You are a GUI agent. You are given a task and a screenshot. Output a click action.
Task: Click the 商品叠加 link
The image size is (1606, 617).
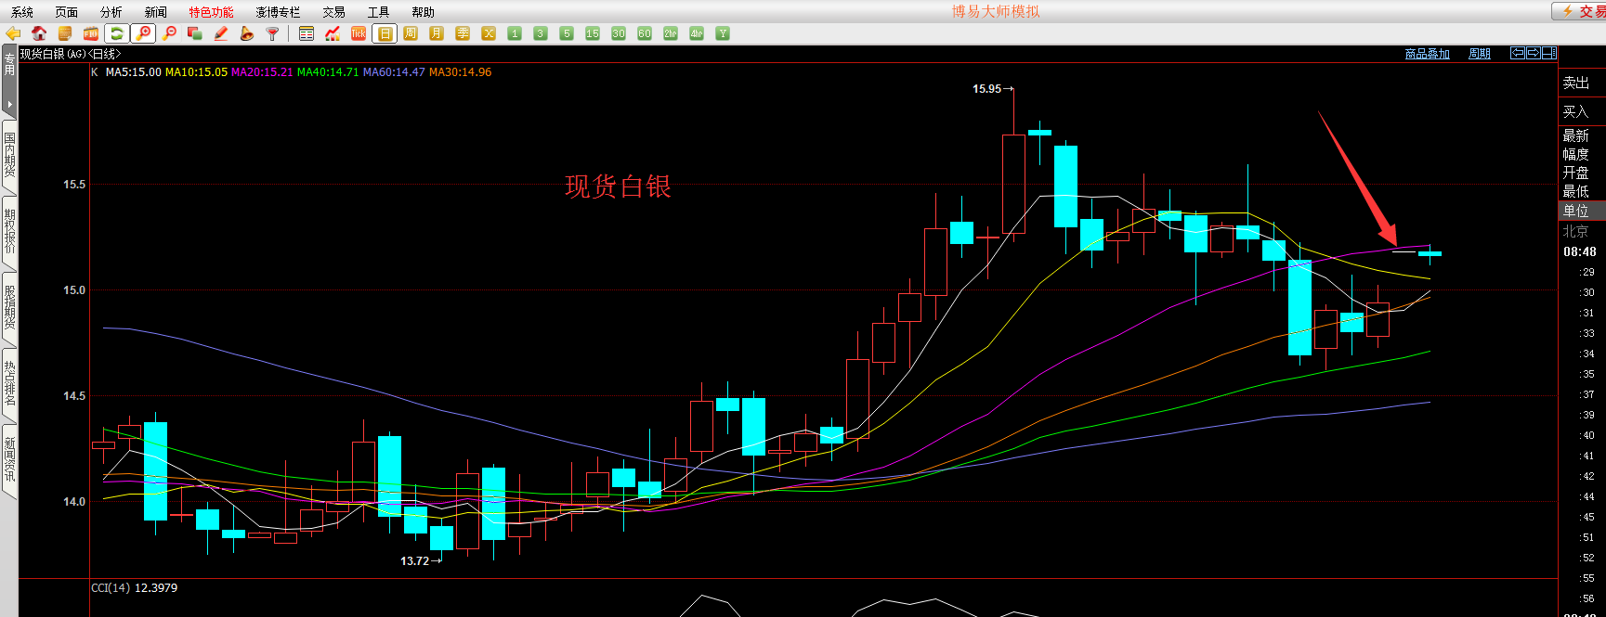tap(1427, 54)
